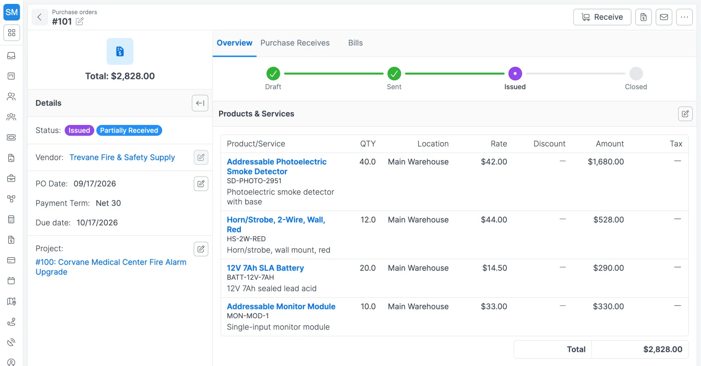Switch to the Overview tab
701x366 pixels.
234,43
